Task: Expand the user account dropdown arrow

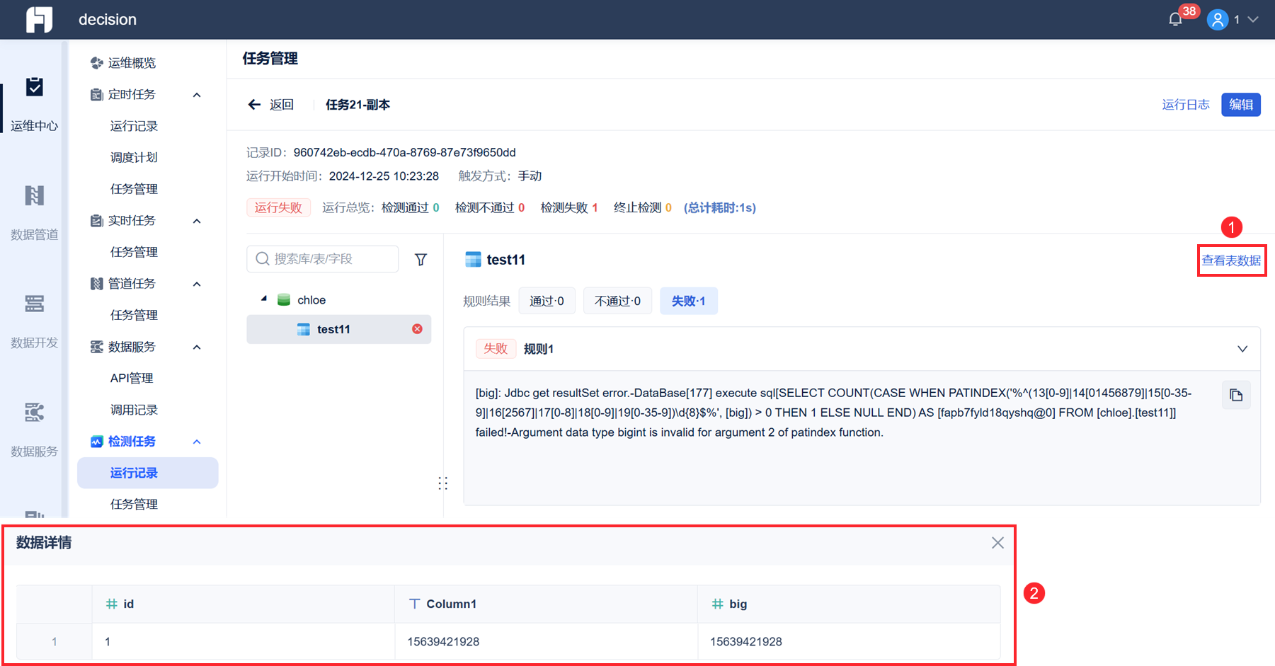Action: tap(1253, 20)
